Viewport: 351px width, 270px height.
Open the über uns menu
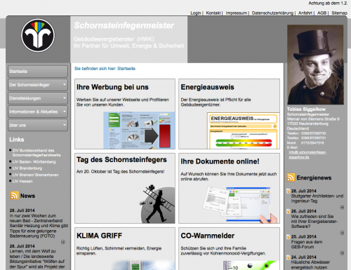tap(38, 125)
